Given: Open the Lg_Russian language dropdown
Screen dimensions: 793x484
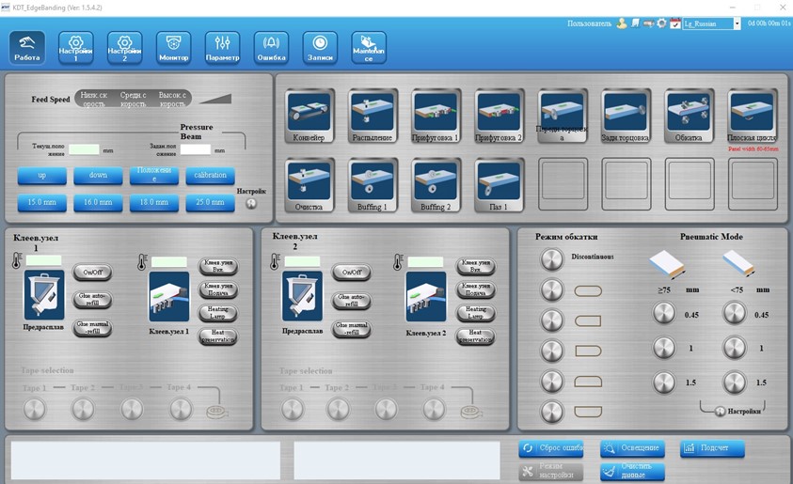Looking at the screenshot, I should pyautogui.click(x=737, y=23).
